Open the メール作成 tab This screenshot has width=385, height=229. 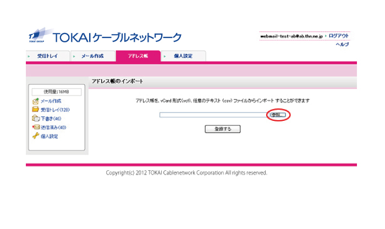click(93, 56)
